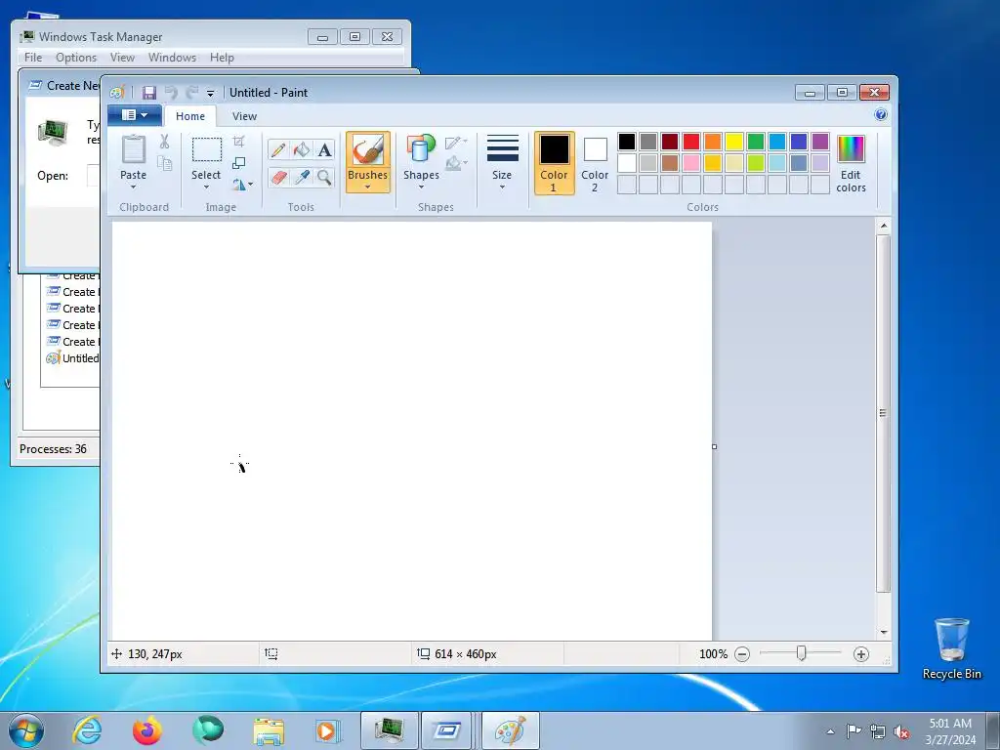Open the Paint file menu button
Image resolution: width=1000 pixels, height=750 pixels.
pyautogui.click(x=134, y=115)
